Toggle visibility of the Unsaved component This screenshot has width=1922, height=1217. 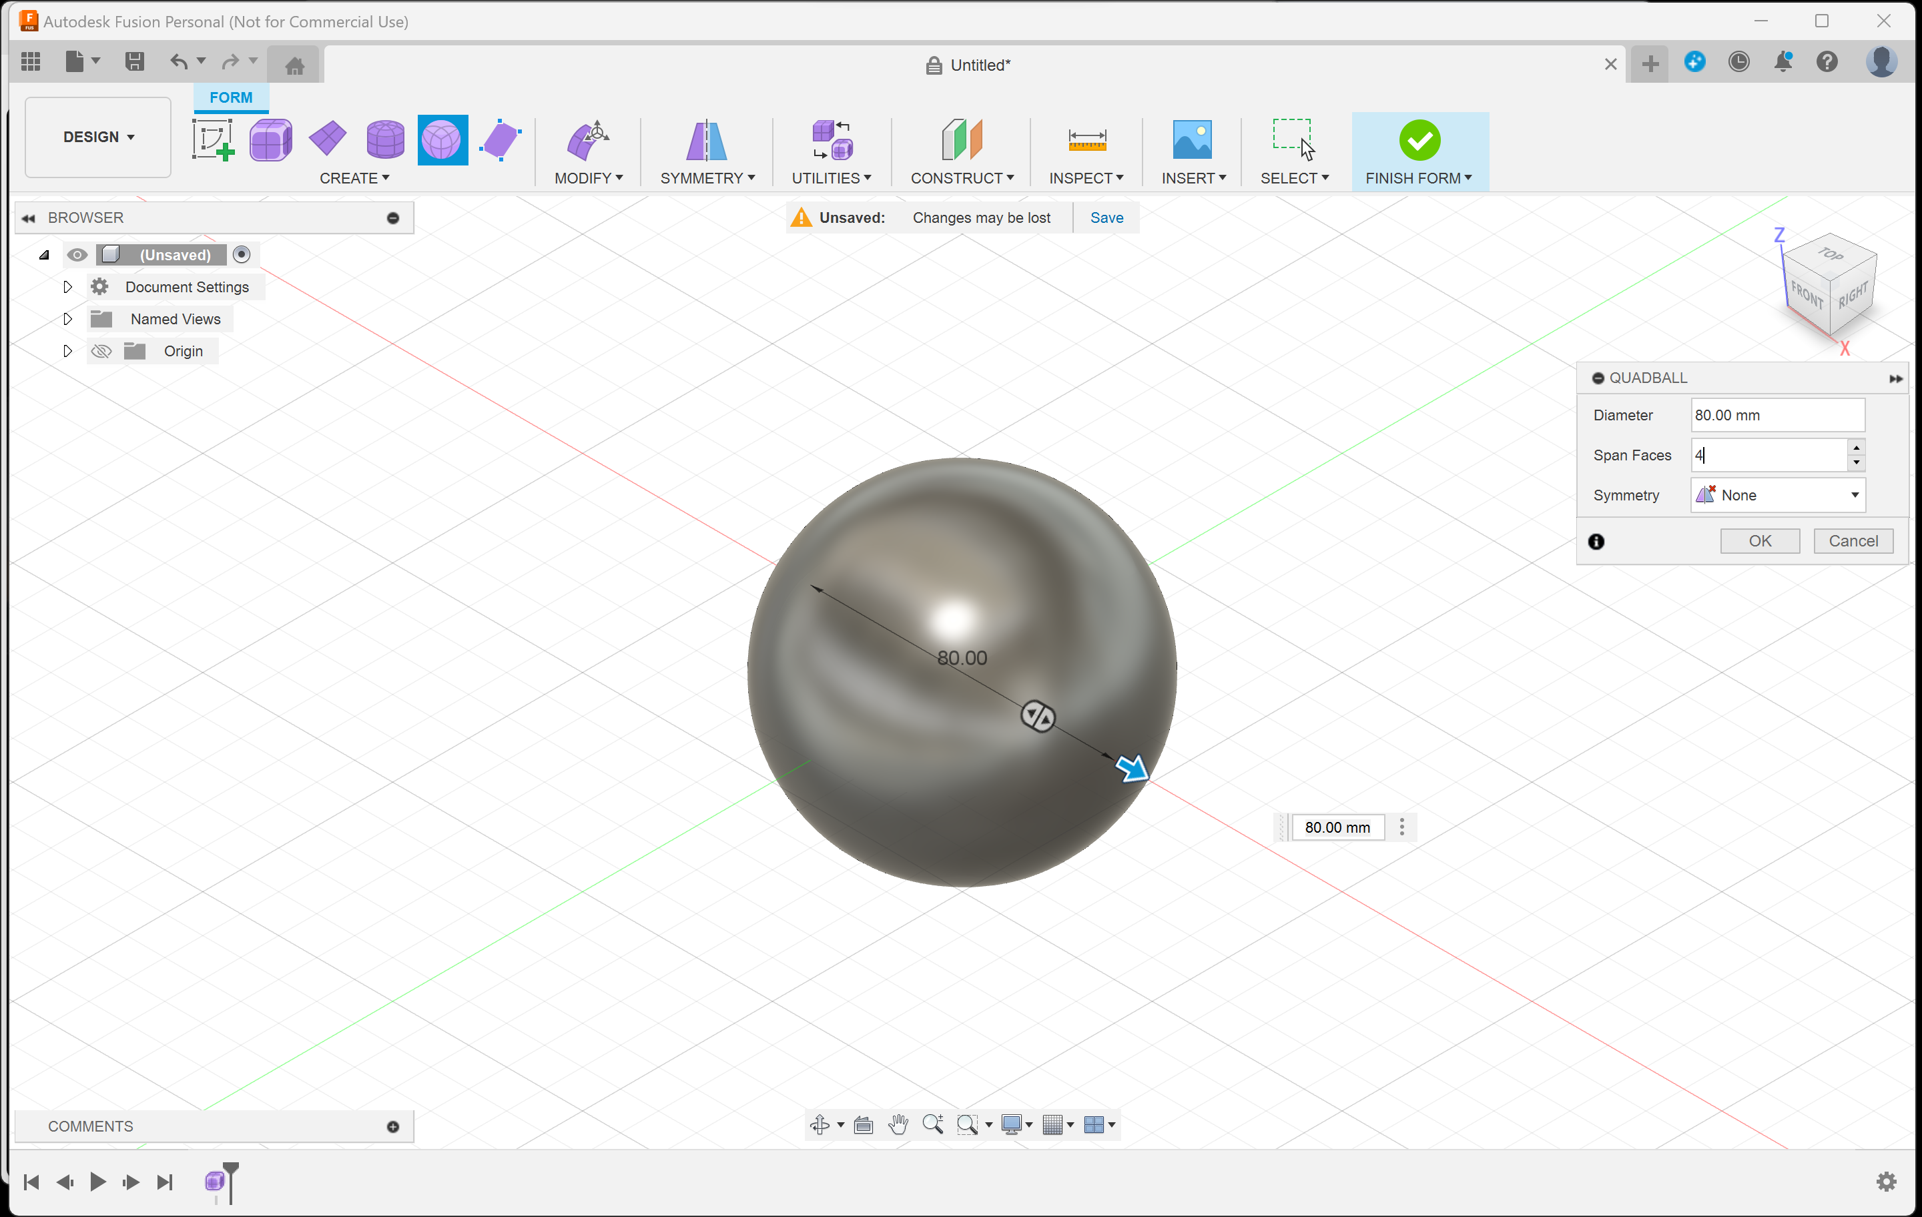[x=77, y=255]
